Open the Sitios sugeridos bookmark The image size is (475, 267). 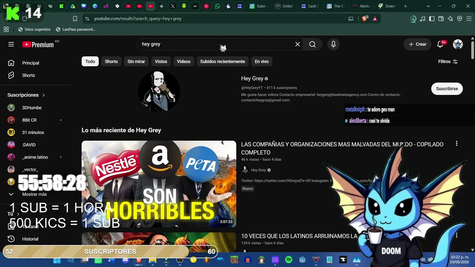pos(34,29)
